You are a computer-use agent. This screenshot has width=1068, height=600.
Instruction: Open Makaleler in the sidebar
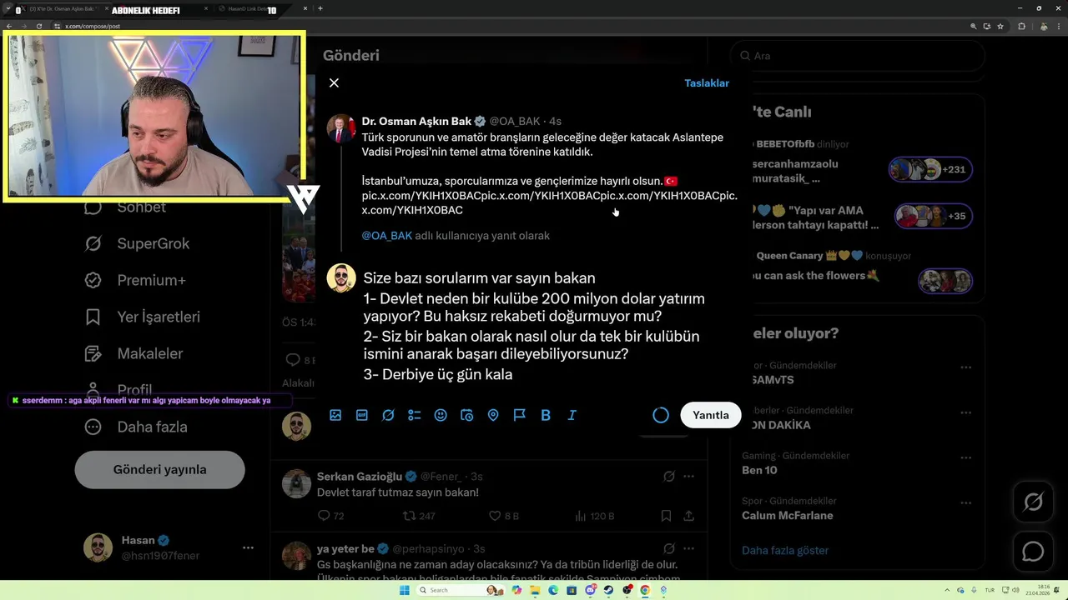tap(134, 353)
